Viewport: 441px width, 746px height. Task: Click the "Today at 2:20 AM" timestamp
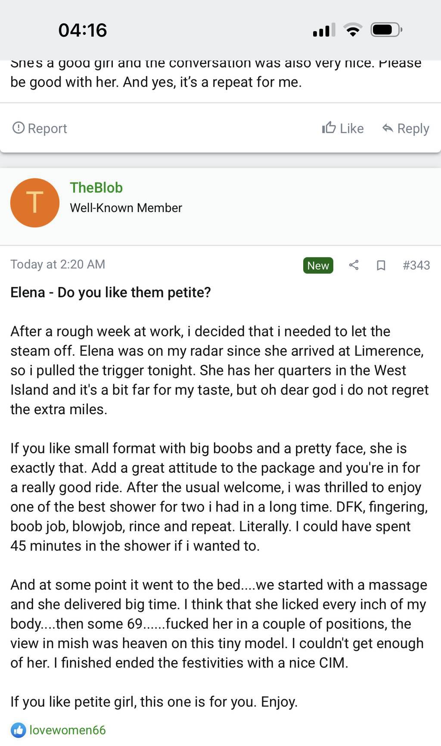(x=58, y=264)
